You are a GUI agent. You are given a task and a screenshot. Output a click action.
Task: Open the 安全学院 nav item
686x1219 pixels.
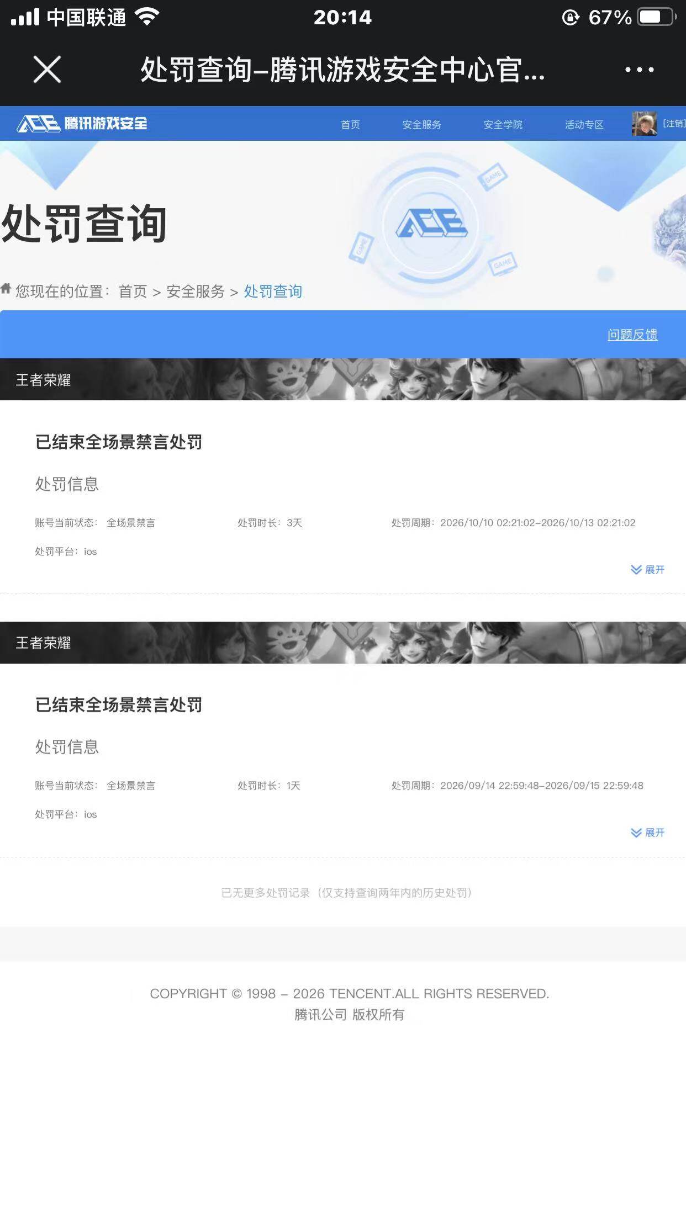(x=503, y=125)
